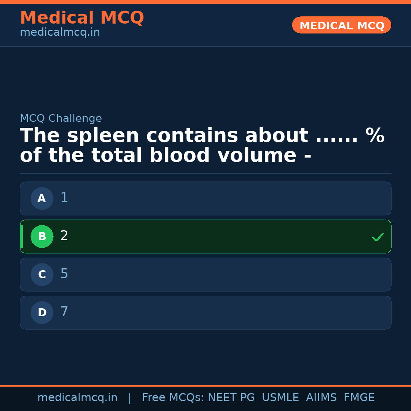The height and width of the screenshot is (411, 411).
Task: Select the green B option circle
Action: (x=42, y=236)
